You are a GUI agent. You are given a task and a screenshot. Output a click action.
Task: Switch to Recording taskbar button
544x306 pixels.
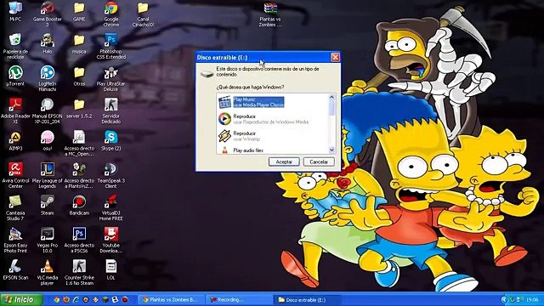pos(239,300)
